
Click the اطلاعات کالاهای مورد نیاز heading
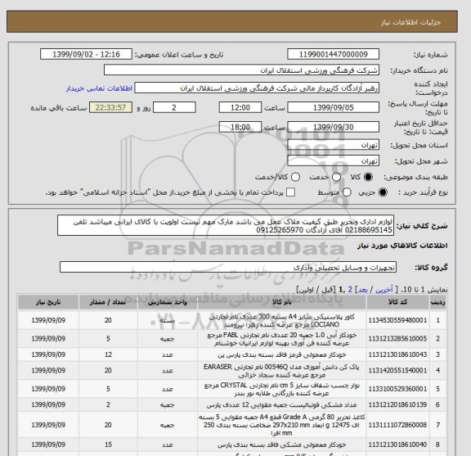[x=402, y=246]
